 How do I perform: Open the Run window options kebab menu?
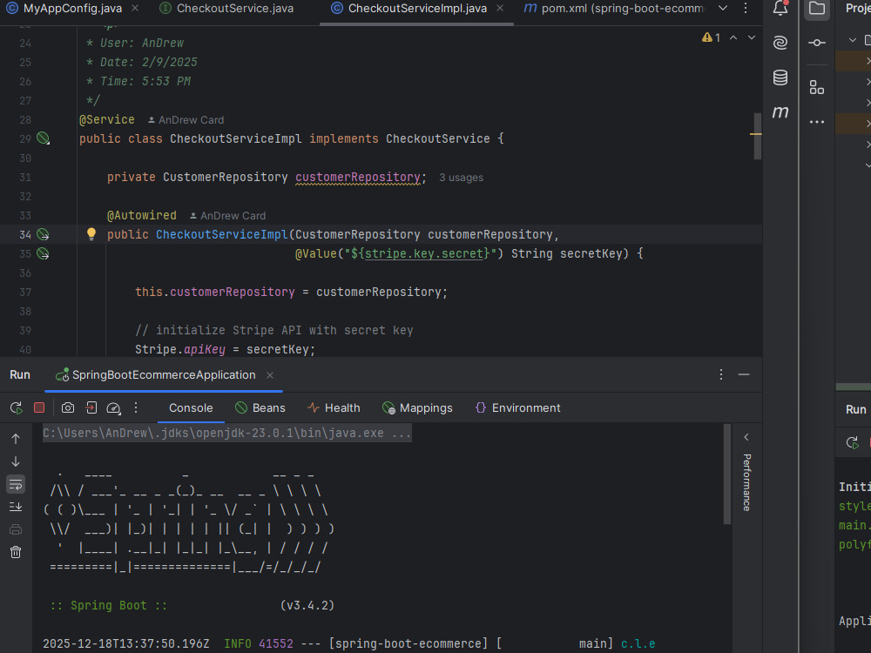(721, 374)
